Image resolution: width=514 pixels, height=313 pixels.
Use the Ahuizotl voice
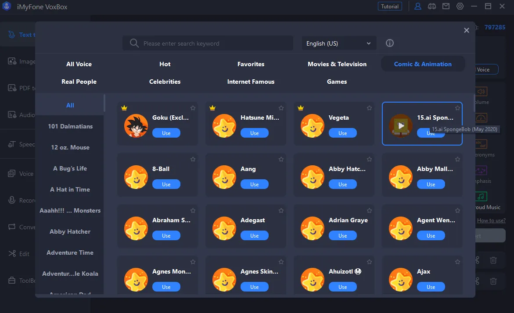click(x=342, y=287)
